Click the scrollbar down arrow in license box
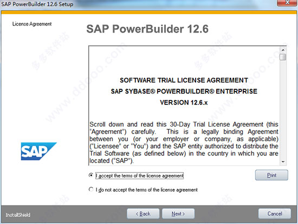The height and width of the screenshot is (224, 298). [283, 162]
